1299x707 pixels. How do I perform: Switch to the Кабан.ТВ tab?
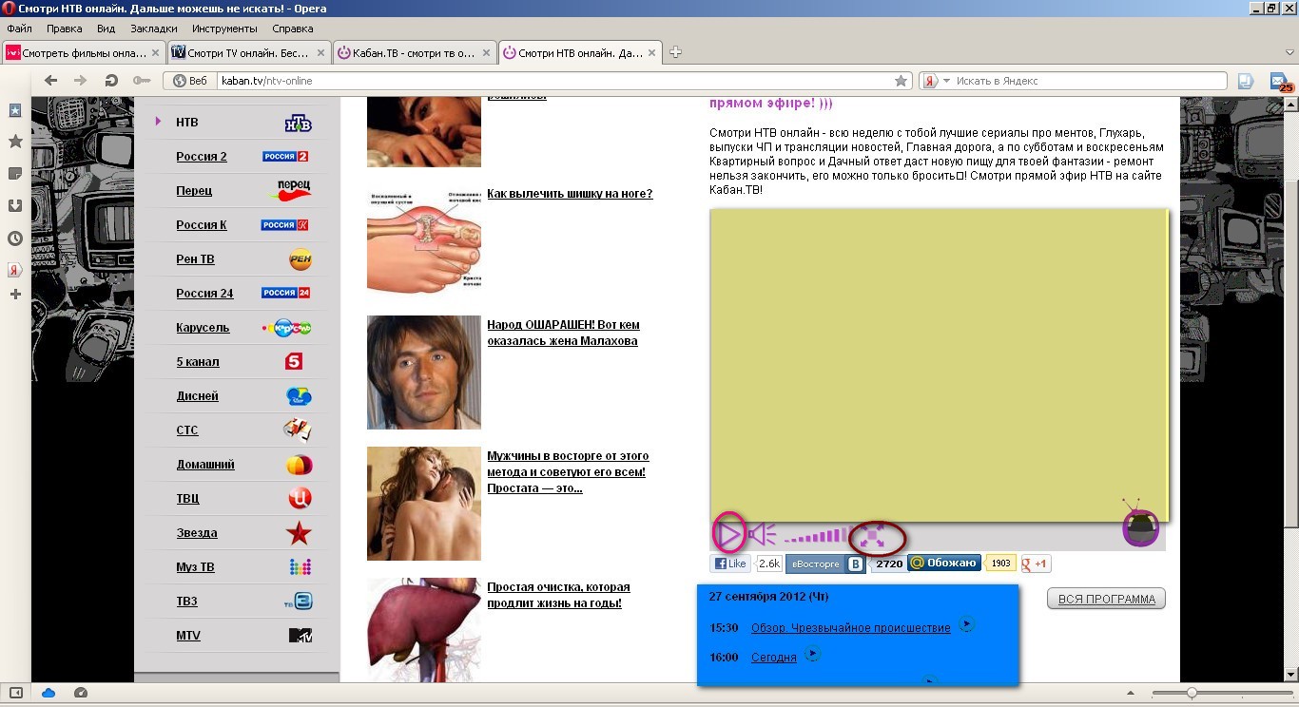coord(415,53)
